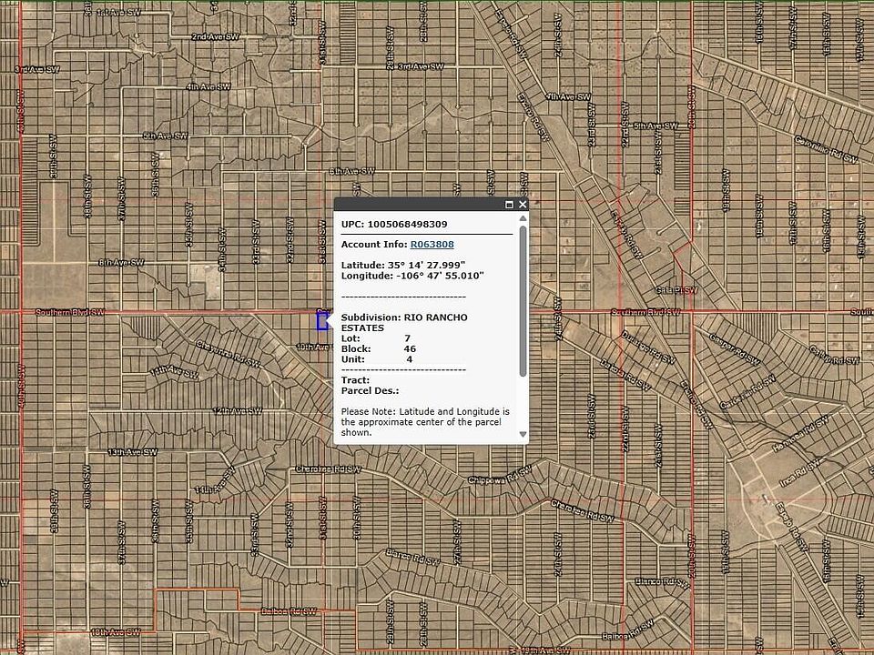The height and width of the screenshot is (655, 874).
Task: Click the Durango Rd SW map label
Action: [x=648, y=346]
